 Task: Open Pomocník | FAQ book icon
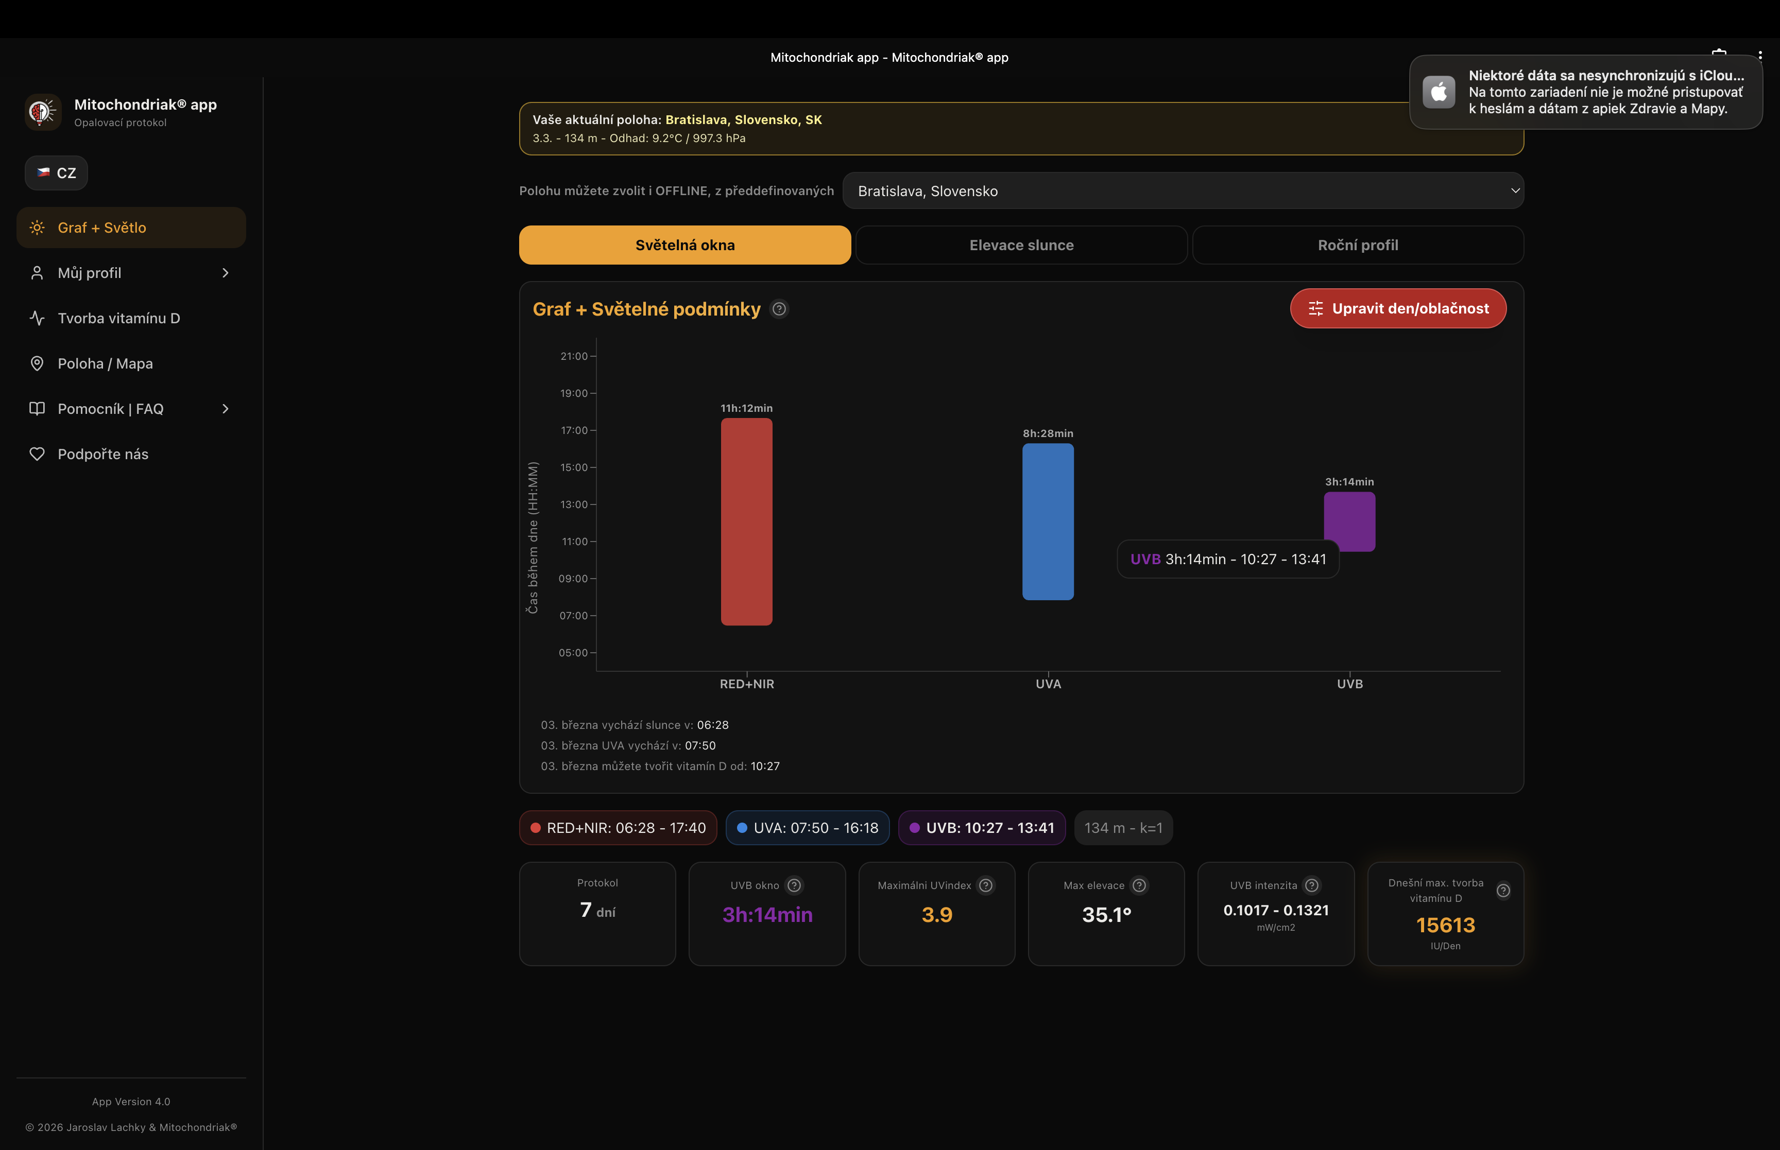38,409
